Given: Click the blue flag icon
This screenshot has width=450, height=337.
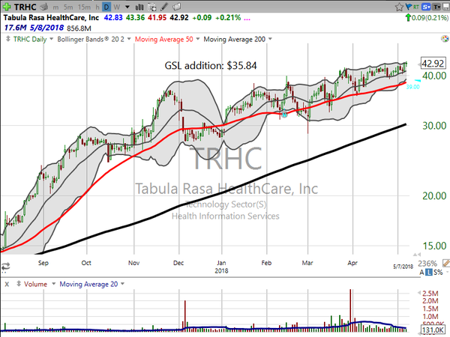Looking at the screenshot, I should click(x=408, y=7).
